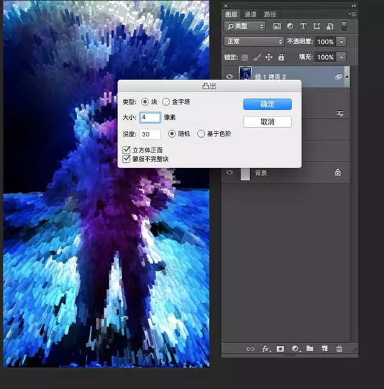The height and width of the screenshot is (389, 384).
Task: Click the 组 1 拷贝 2 layer thumbnail
Action: (245, 73)
